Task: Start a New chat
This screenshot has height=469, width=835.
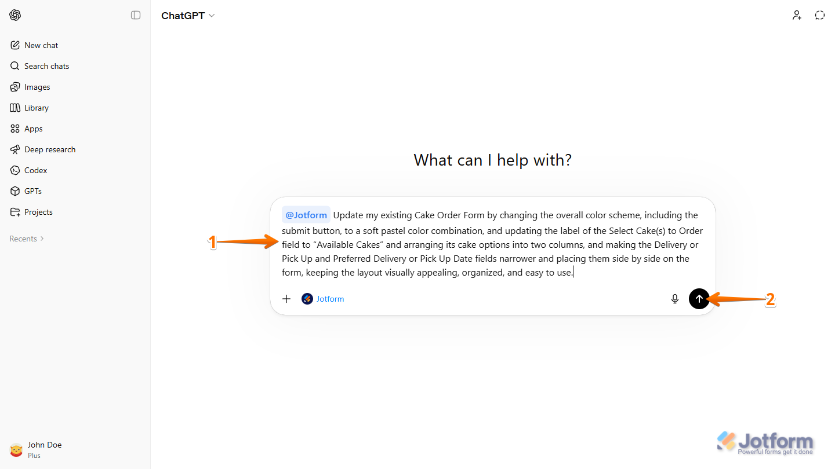Action: tap(75, 45)
